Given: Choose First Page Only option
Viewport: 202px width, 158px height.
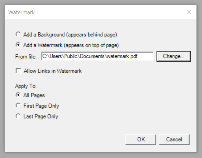Looking at the screenshot, I should tap(18, 106).
